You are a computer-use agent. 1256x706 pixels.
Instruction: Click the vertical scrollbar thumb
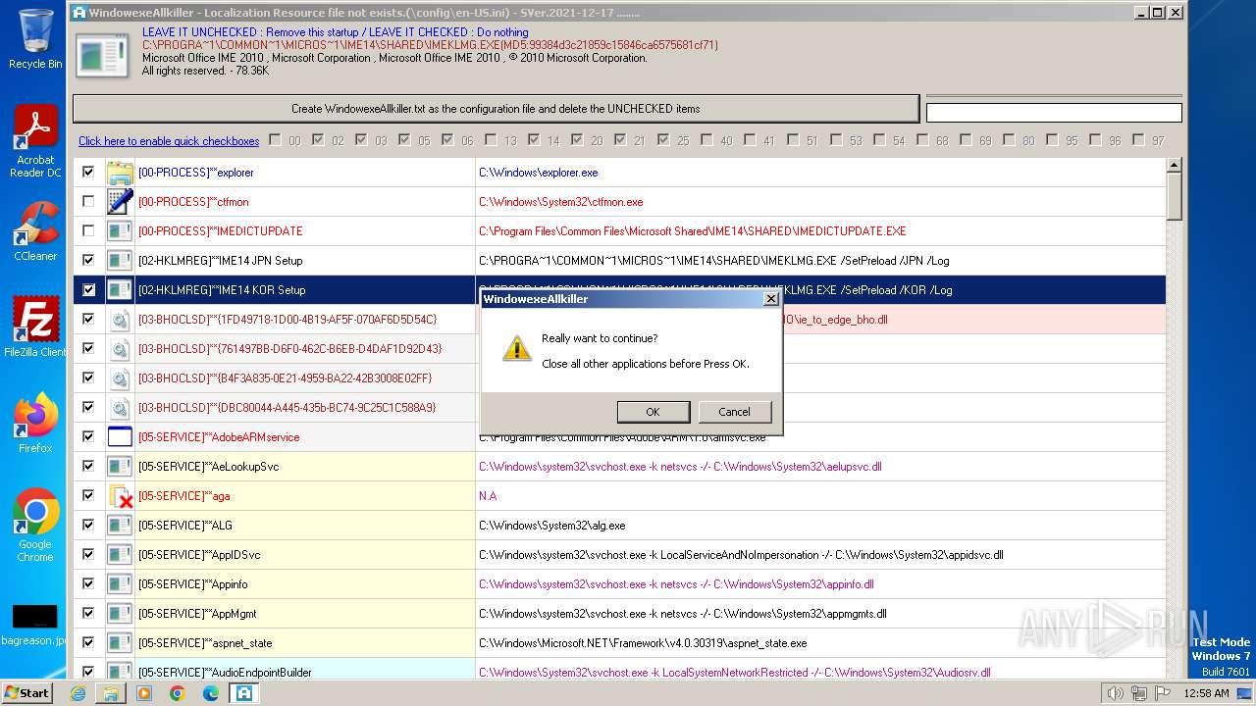pos(1174,197)
